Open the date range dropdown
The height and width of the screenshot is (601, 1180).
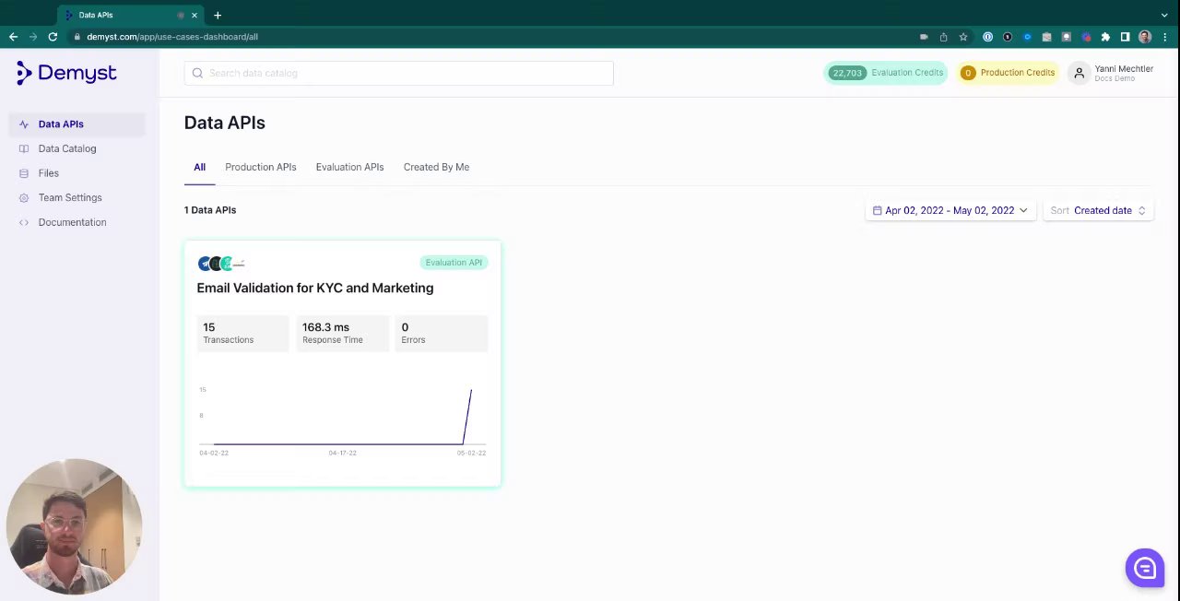pyautogui.click(x=950, y=210)
